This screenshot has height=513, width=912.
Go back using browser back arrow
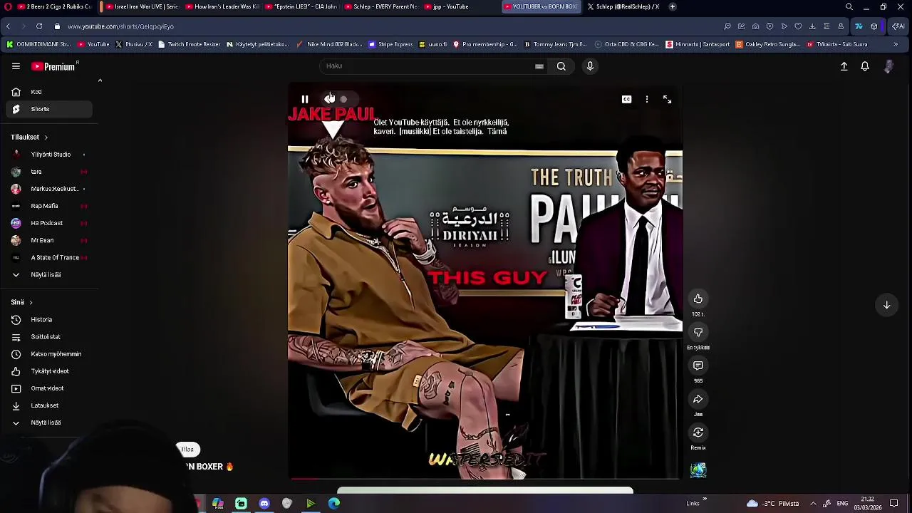(8, 26)
